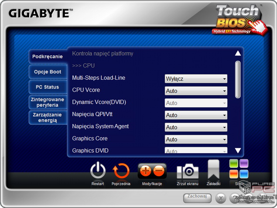
Task: Select the green style swatch
Action: (x=234, y=164)
